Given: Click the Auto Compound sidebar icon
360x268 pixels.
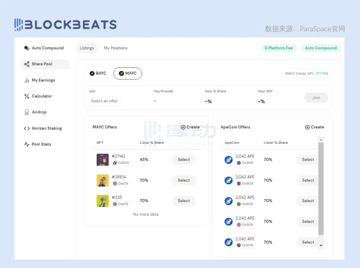Looking at the screenshot, I should click(27, 48).
